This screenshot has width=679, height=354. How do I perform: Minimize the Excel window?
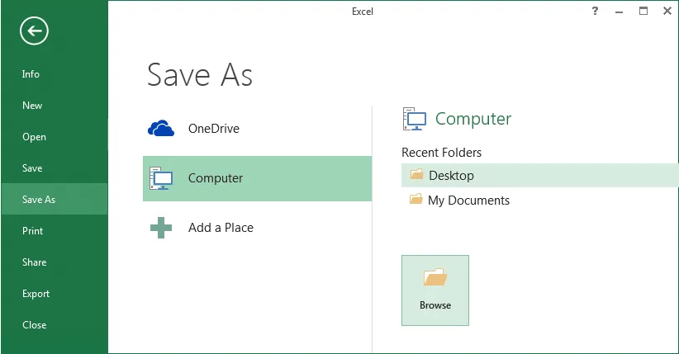[620, 12]
